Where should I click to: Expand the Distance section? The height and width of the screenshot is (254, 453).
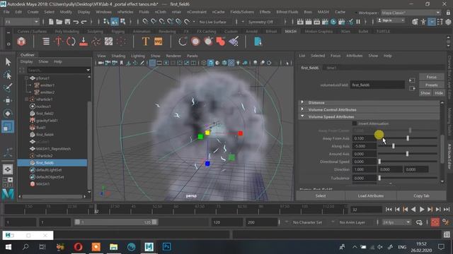(302, 102)
